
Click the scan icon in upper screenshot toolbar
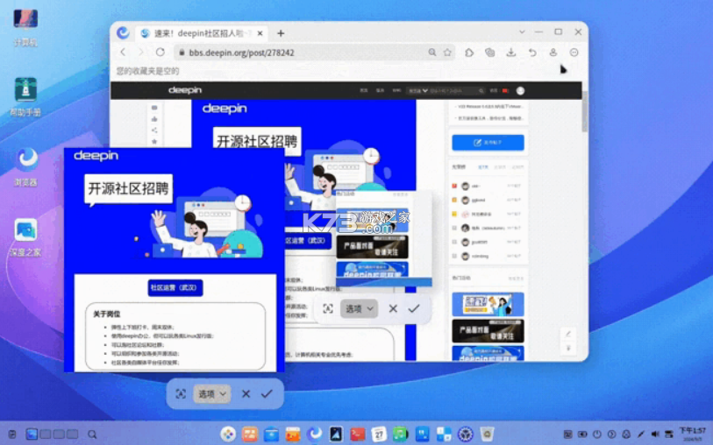pos(328,308)
